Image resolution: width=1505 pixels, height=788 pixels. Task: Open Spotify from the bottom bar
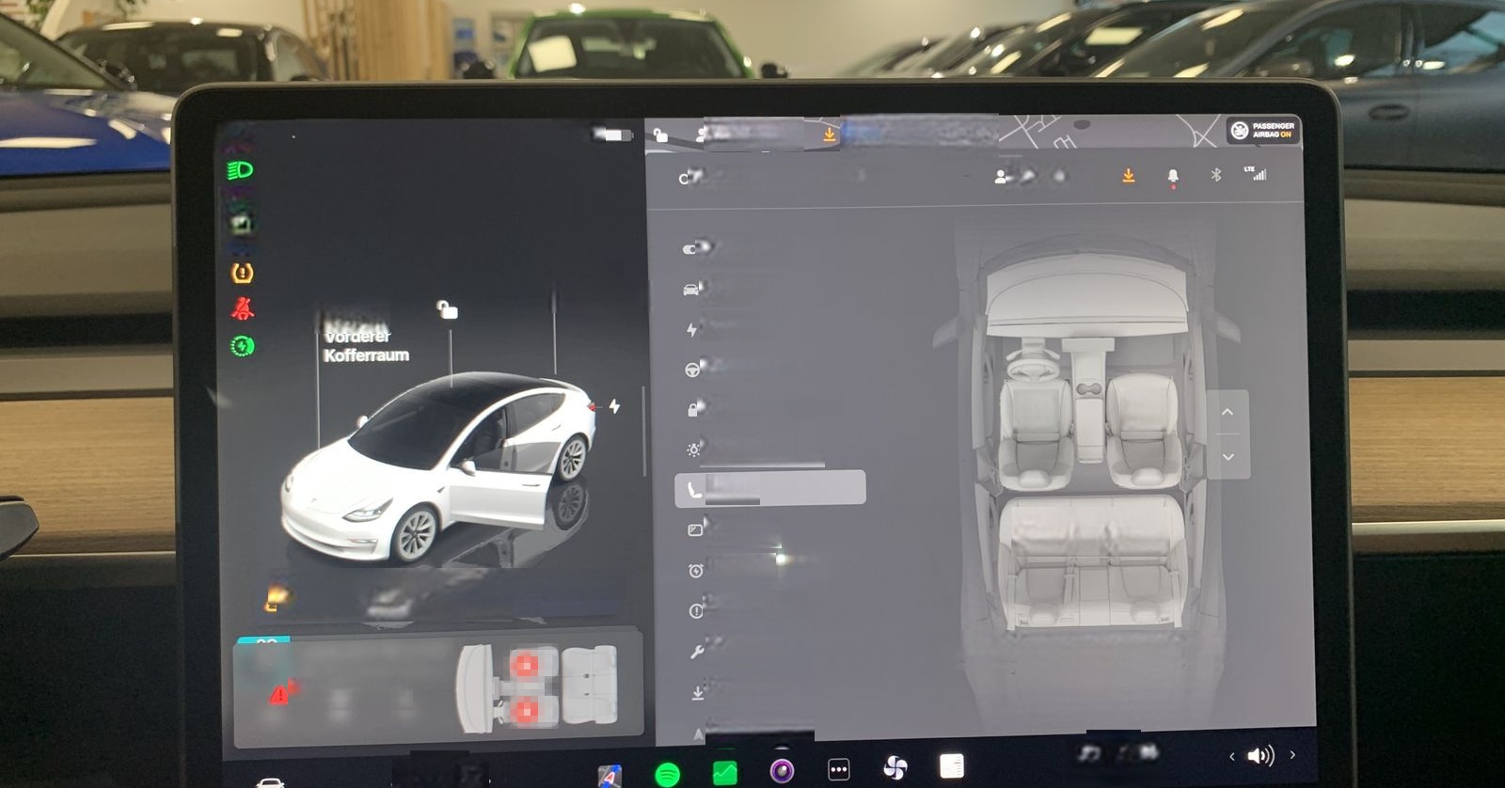[667, 774]
